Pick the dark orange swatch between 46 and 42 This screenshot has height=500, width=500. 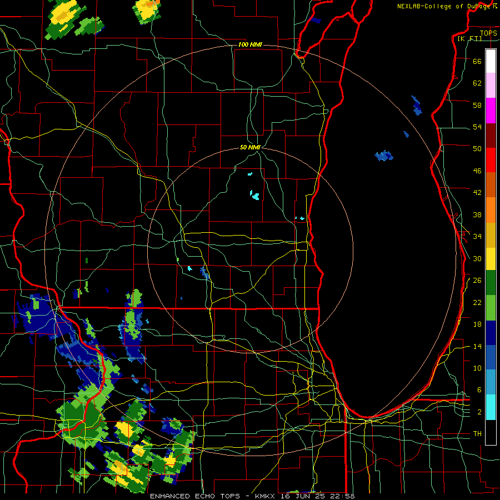(491, 184)
